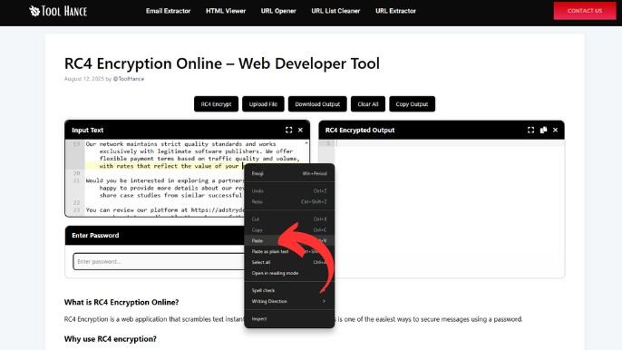Choose Redo from the context menu
622x350 pixels.
289,201
